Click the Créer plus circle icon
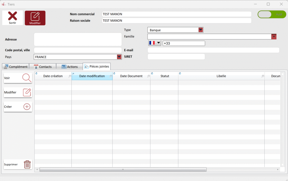Viewport: 288px width, 181px height. pyautogui.click(x=27, y=107)
